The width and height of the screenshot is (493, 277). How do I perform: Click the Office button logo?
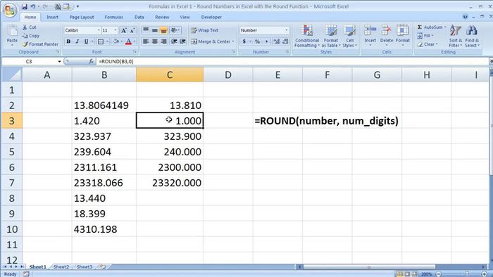(x=10, y=10)
